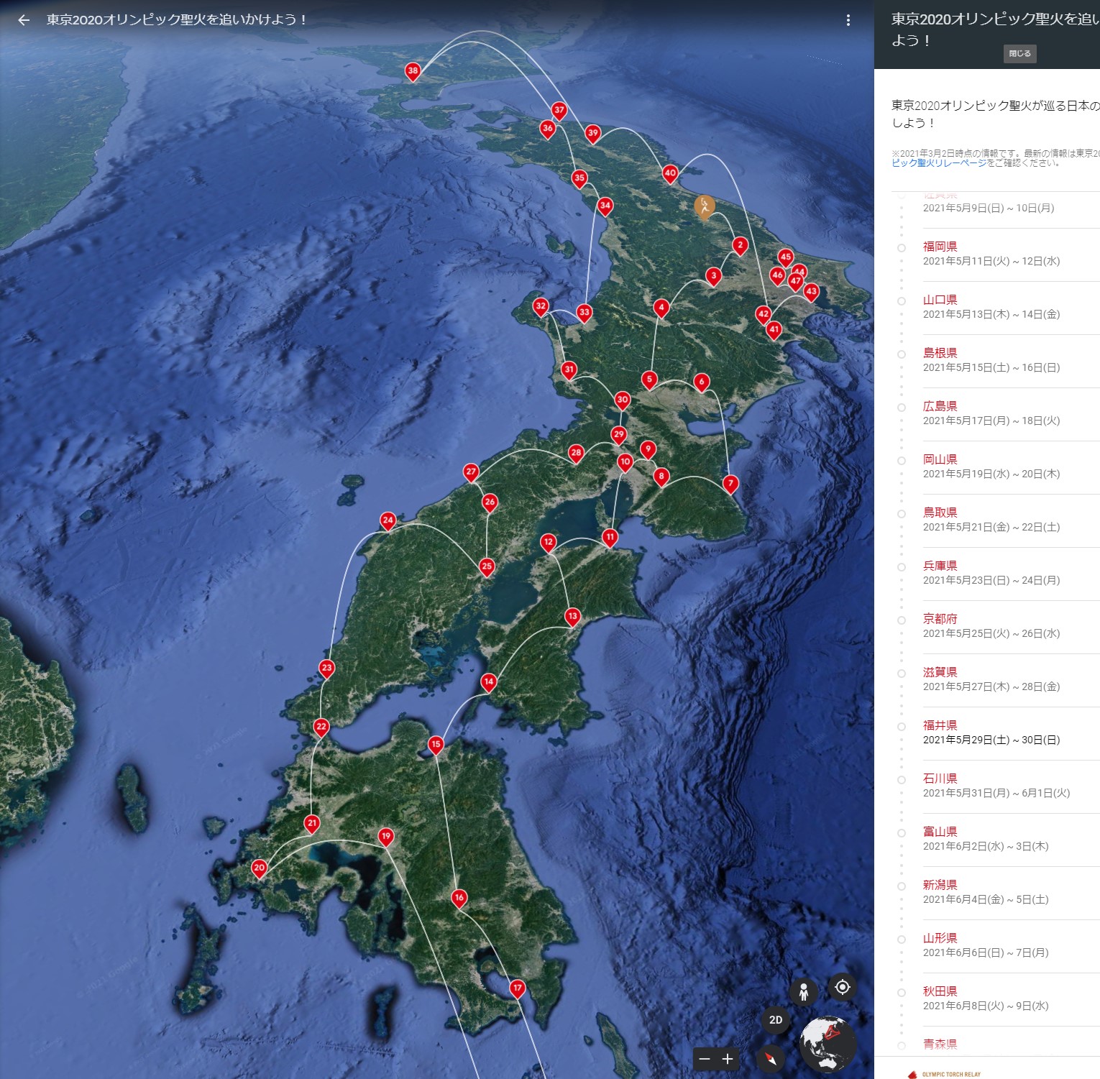Click the Olympic Torch Relay logo

(x=945, y=1074)
